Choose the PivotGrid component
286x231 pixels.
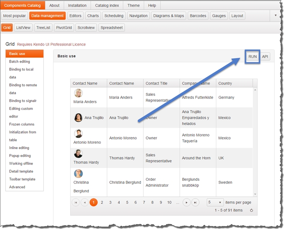[x=64, y=28]
